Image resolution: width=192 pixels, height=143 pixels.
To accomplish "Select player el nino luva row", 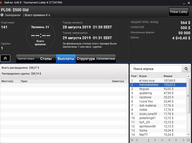I will coord(158,81).
